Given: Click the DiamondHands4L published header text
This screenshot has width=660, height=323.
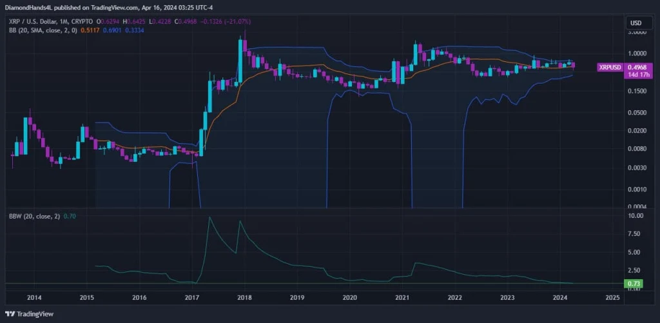Looking at the screenshot, I should (x=110, y=6).
